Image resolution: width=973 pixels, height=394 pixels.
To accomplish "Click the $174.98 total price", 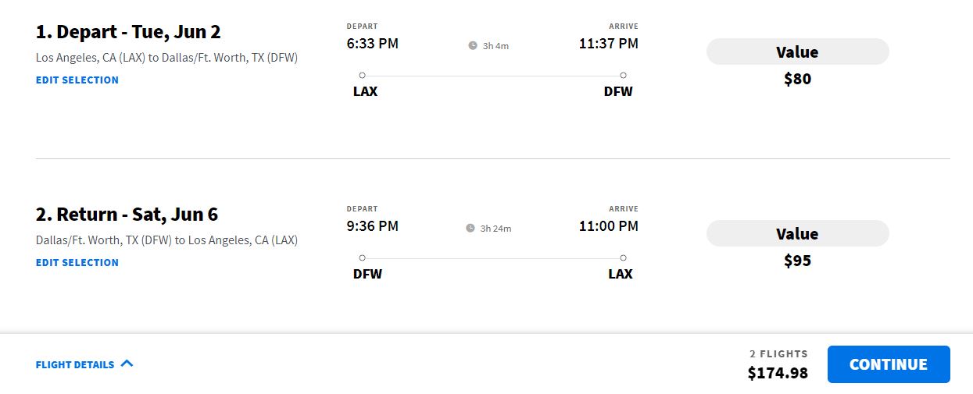I will 778,373.
